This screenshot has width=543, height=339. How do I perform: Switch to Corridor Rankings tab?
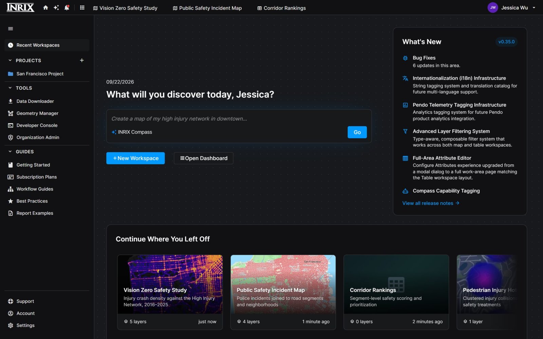click(x=281, y=8)
